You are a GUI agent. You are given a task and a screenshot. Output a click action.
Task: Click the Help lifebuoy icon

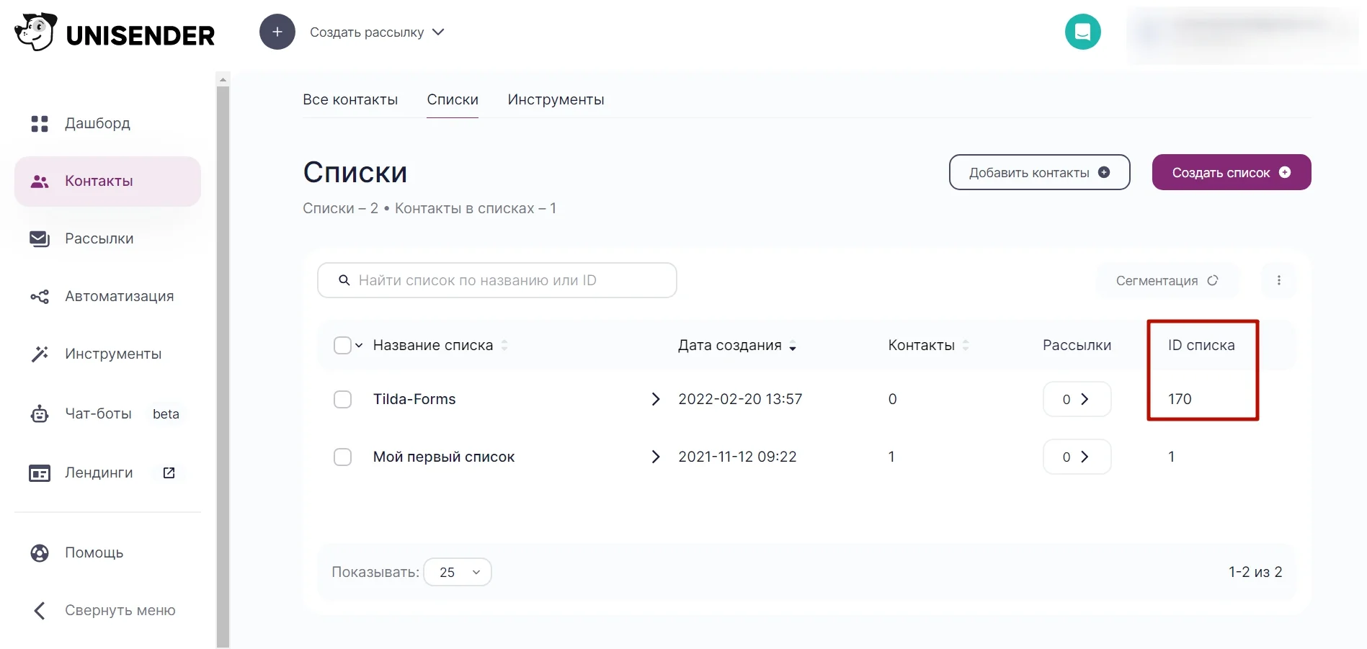tap(40, 552)
